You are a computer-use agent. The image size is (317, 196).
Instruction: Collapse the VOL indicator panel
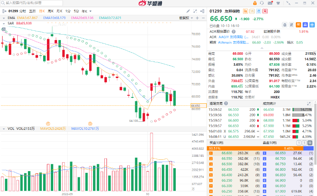point(4,129)
